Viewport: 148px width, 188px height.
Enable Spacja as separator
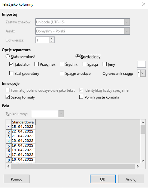[84, 64]
